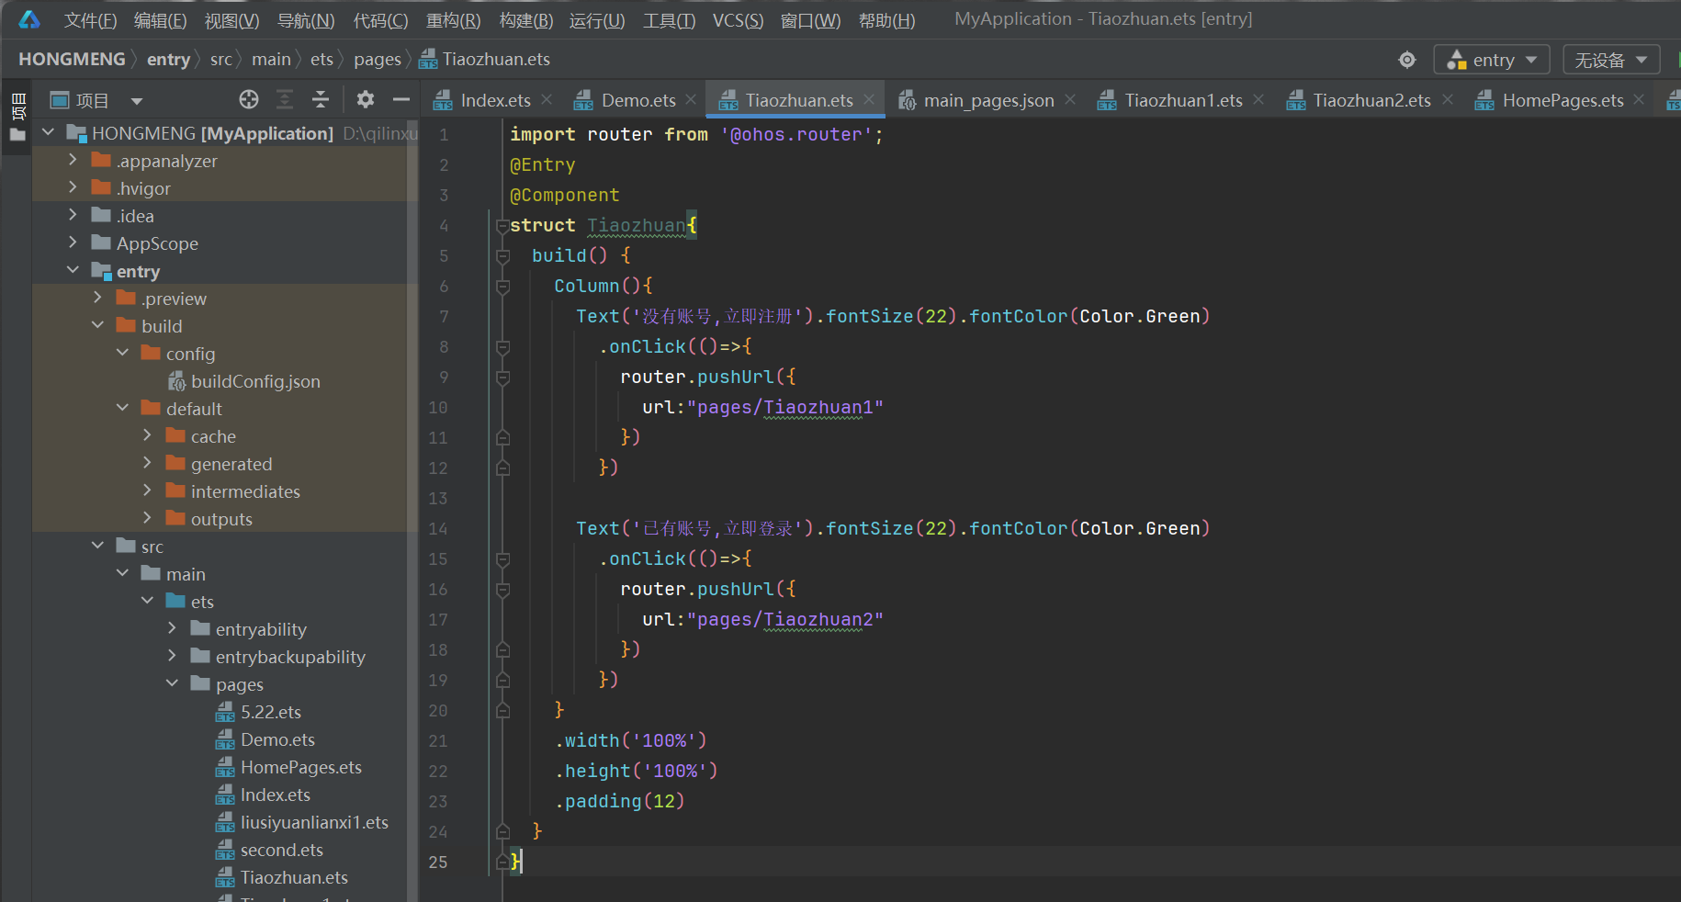Click the collapse all icon in project panel
The image size is (1681, 902).
click(x=321, y=99)
